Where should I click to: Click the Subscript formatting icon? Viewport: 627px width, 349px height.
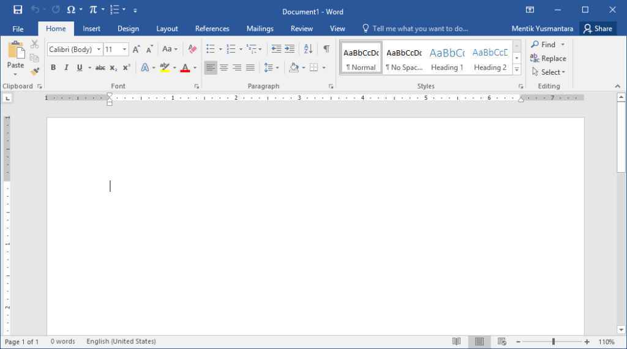[x=113, y=68]
